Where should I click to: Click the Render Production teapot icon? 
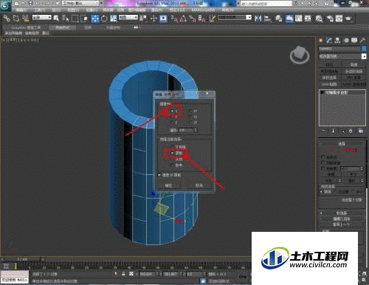click(x=348, y=18)
